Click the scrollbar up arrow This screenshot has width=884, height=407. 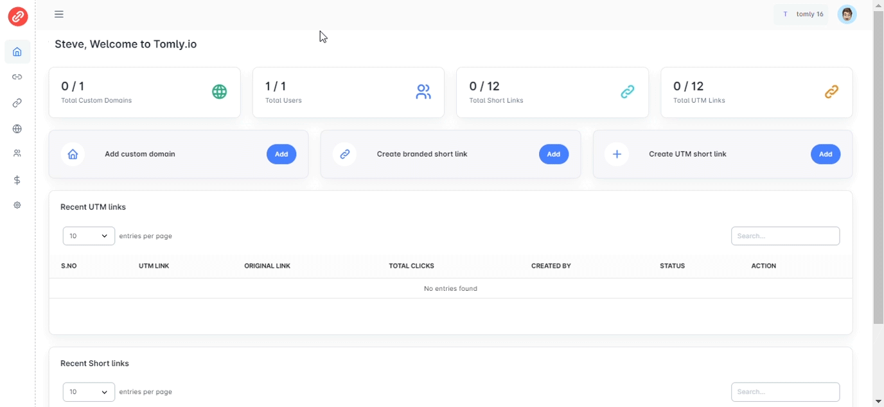(x=878, y=4)
